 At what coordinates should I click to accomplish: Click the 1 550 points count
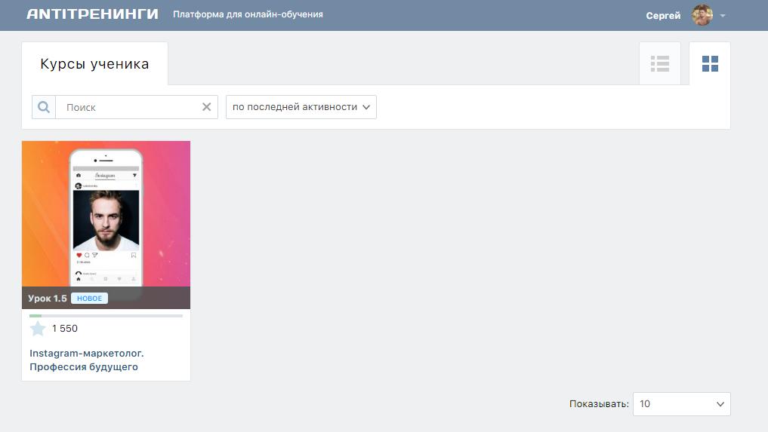pos(65,329)
